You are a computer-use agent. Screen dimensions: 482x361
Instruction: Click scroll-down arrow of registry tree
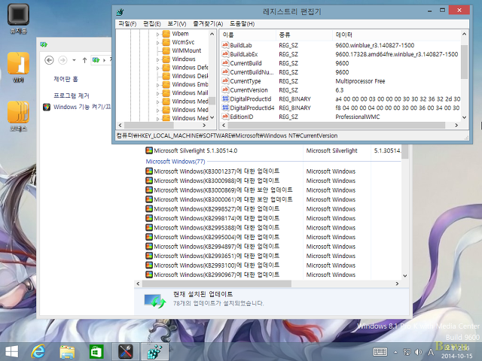click(212, 117)
